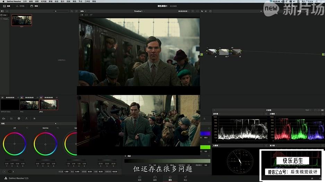The height and width of the screenshot is (182, 325).
Task: Click the purple color swatch
Action: [x=205, y=134]
